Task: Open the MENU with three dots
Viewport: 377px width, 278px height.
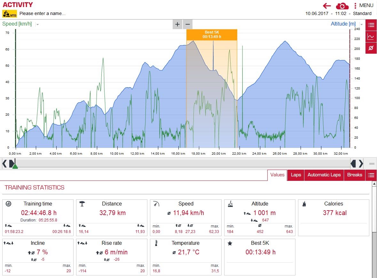Action: click(x=364, y=5)
